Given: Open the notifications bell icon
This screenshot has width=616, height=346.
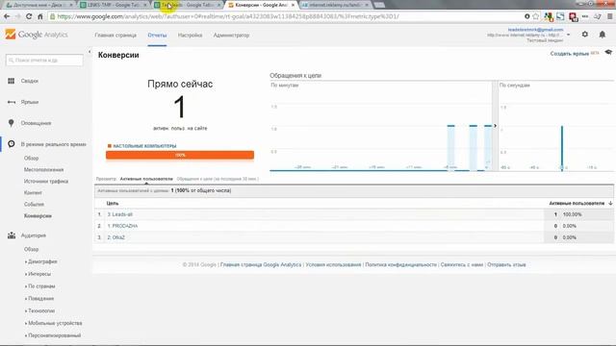Looking at the screenshot, I should tap(603, 35).
